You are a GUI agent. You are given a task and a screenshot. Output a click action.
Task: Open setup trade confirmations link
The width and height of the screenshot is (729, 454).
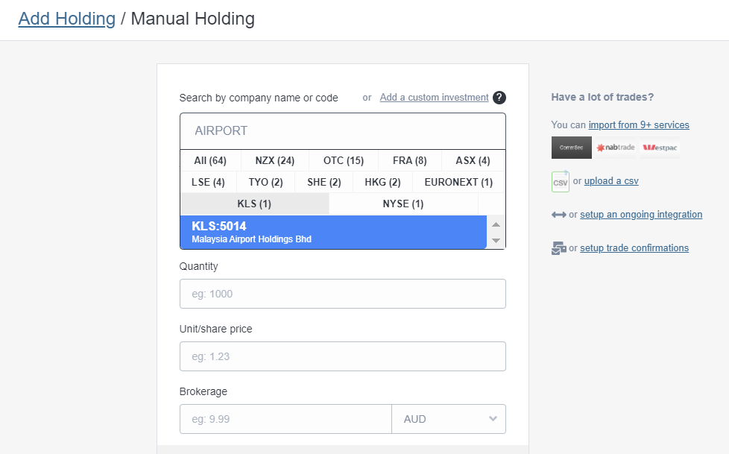634,248
